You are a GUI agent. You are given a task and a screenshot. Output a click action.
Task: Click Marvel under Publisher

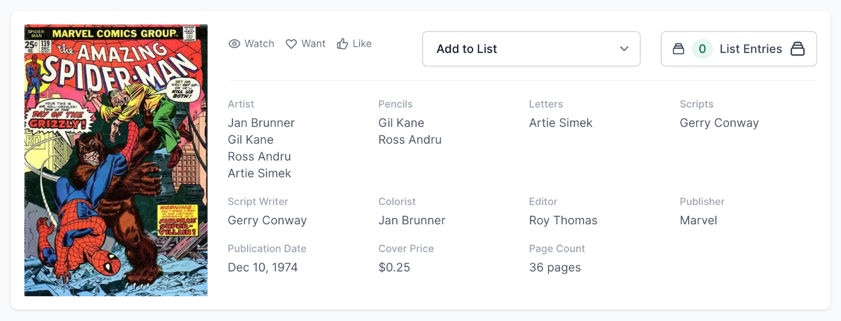[698, 221]
